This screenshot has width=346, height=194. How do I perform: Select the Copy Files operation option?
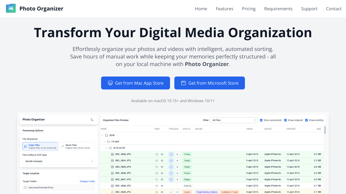pos(40,146)
